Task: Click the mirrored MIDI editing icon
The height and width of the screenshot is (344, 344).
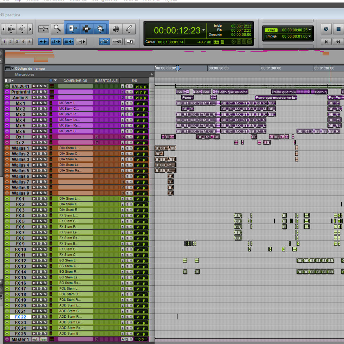Action: coord(117,41)
